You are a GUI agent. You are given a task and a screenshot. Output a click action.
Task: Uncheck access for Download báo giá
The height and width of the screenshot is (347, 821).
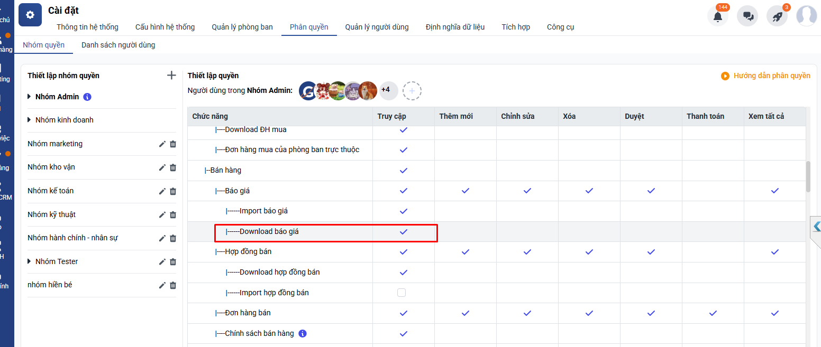point(404,231)
